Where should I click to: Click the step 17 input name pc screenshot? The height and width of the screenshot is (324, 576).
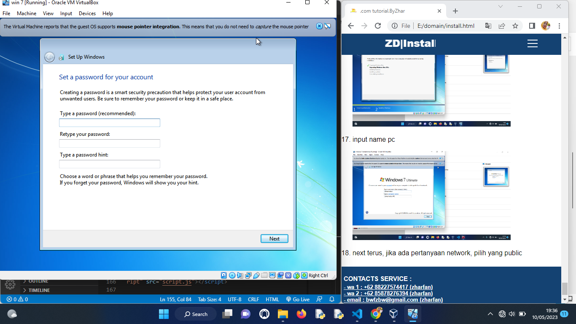(431, 195)
